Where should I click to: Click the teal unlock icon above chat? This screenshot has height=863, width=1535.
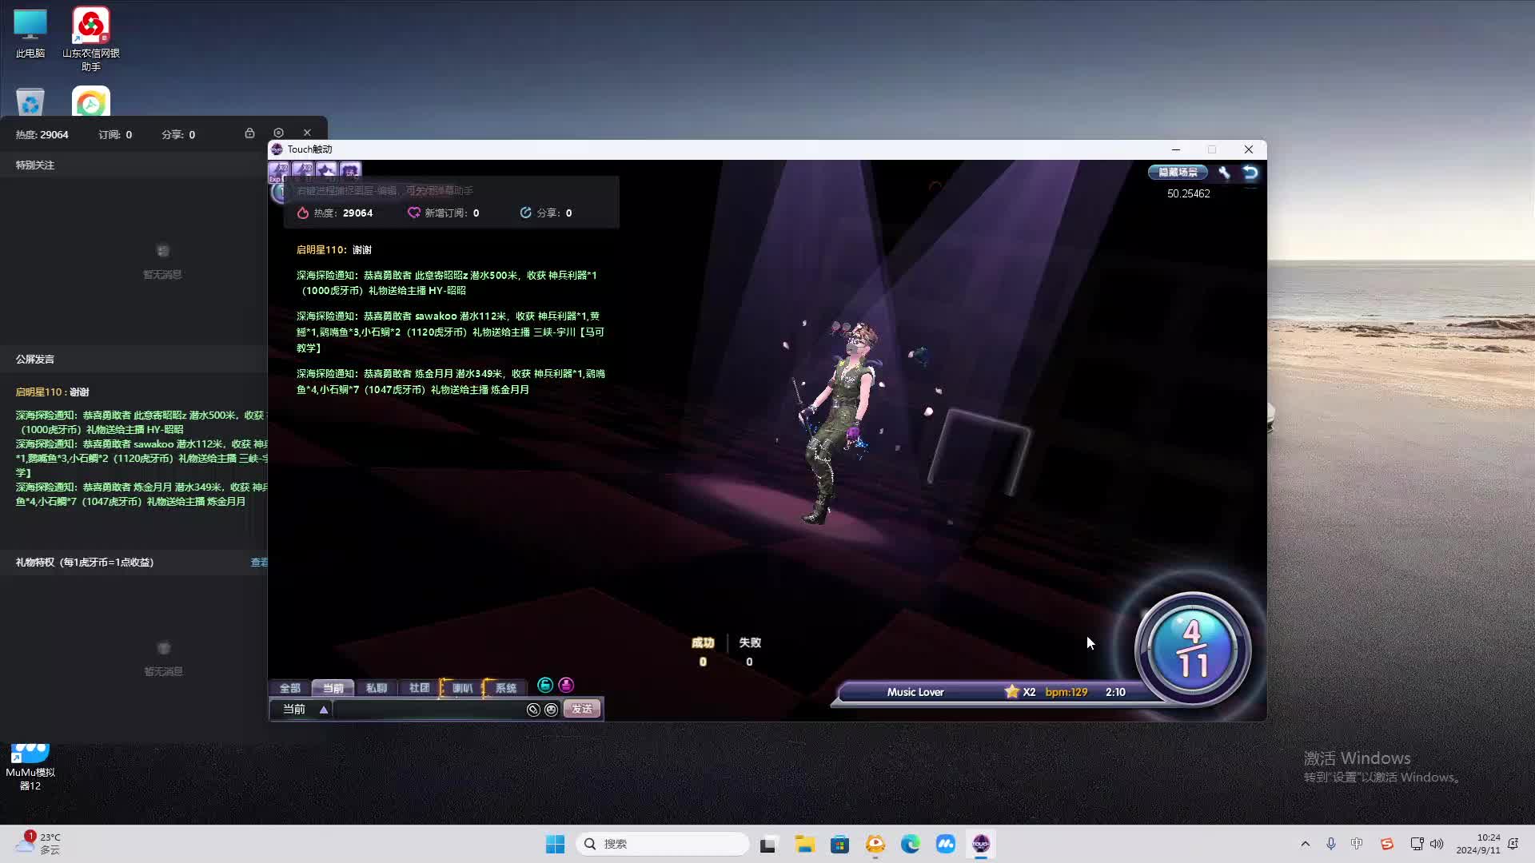coord(545,686)
